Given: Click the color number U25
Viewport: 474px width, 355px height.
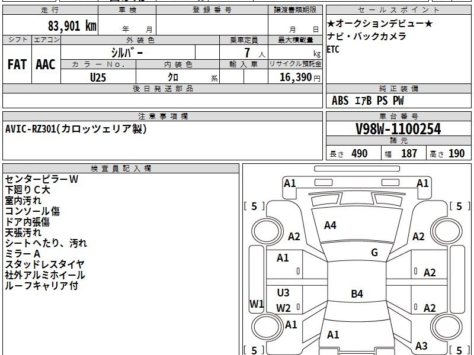Looking at the screenshot, I should [98, 78].
